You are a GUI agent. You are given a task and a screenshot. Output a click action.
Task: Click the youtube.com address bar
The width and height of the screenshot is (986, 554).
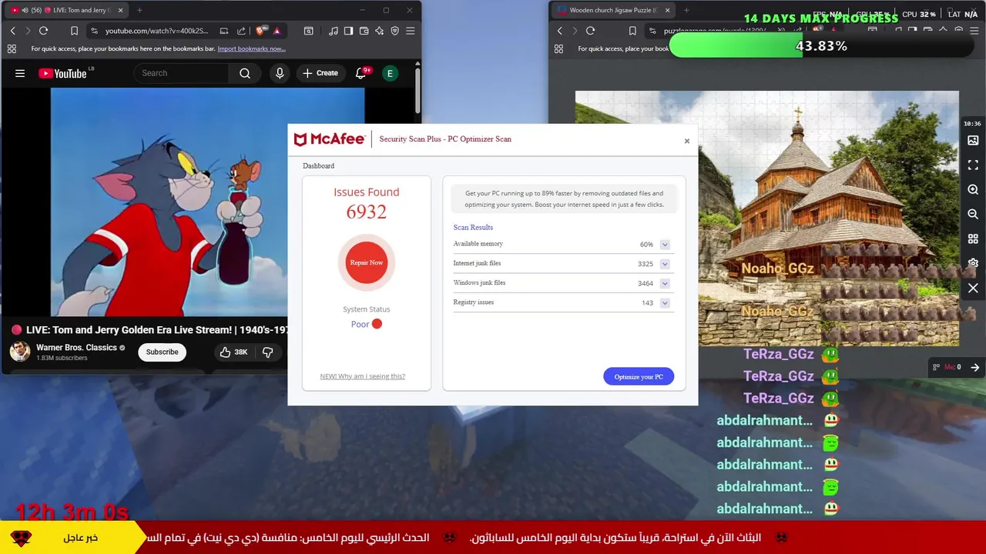(x=156, y=31)
